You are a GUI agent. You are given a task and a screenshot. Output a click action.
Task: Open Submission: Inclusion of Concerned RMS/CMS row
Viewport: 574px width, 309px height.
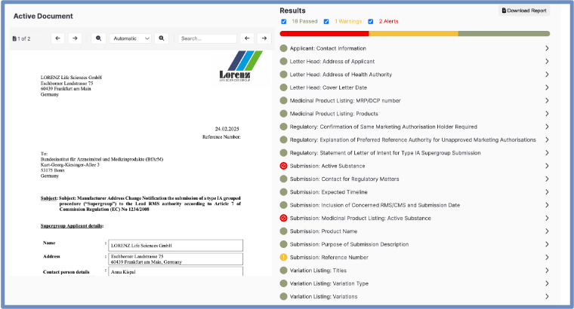pyautogui.click(x=415, y=205)
